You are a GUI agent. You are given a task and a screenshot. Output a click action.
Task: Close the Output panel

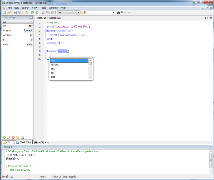[211, 147]
